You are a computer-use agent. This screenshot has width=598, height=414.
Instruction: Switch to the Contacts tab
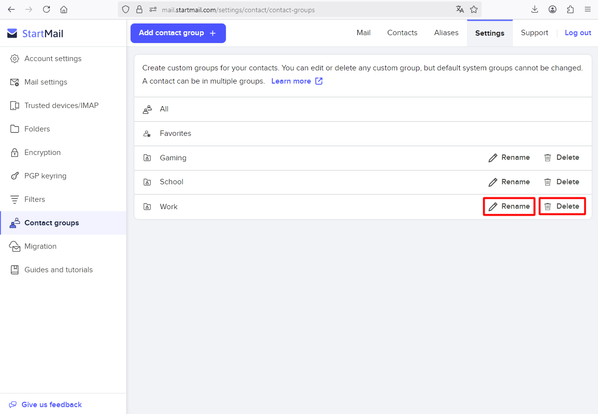pos(402,33)
